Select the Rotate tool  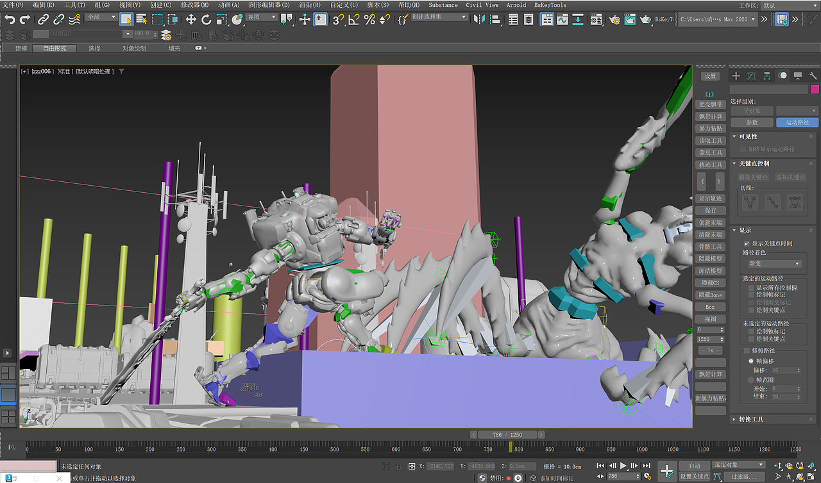pyautogui.click(x=207, y=20)
